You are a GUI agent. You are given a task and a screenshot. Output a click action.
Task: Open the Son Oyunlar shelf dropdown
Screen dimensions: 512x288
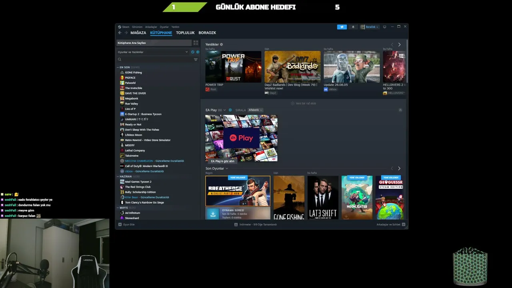coord(227,168)
